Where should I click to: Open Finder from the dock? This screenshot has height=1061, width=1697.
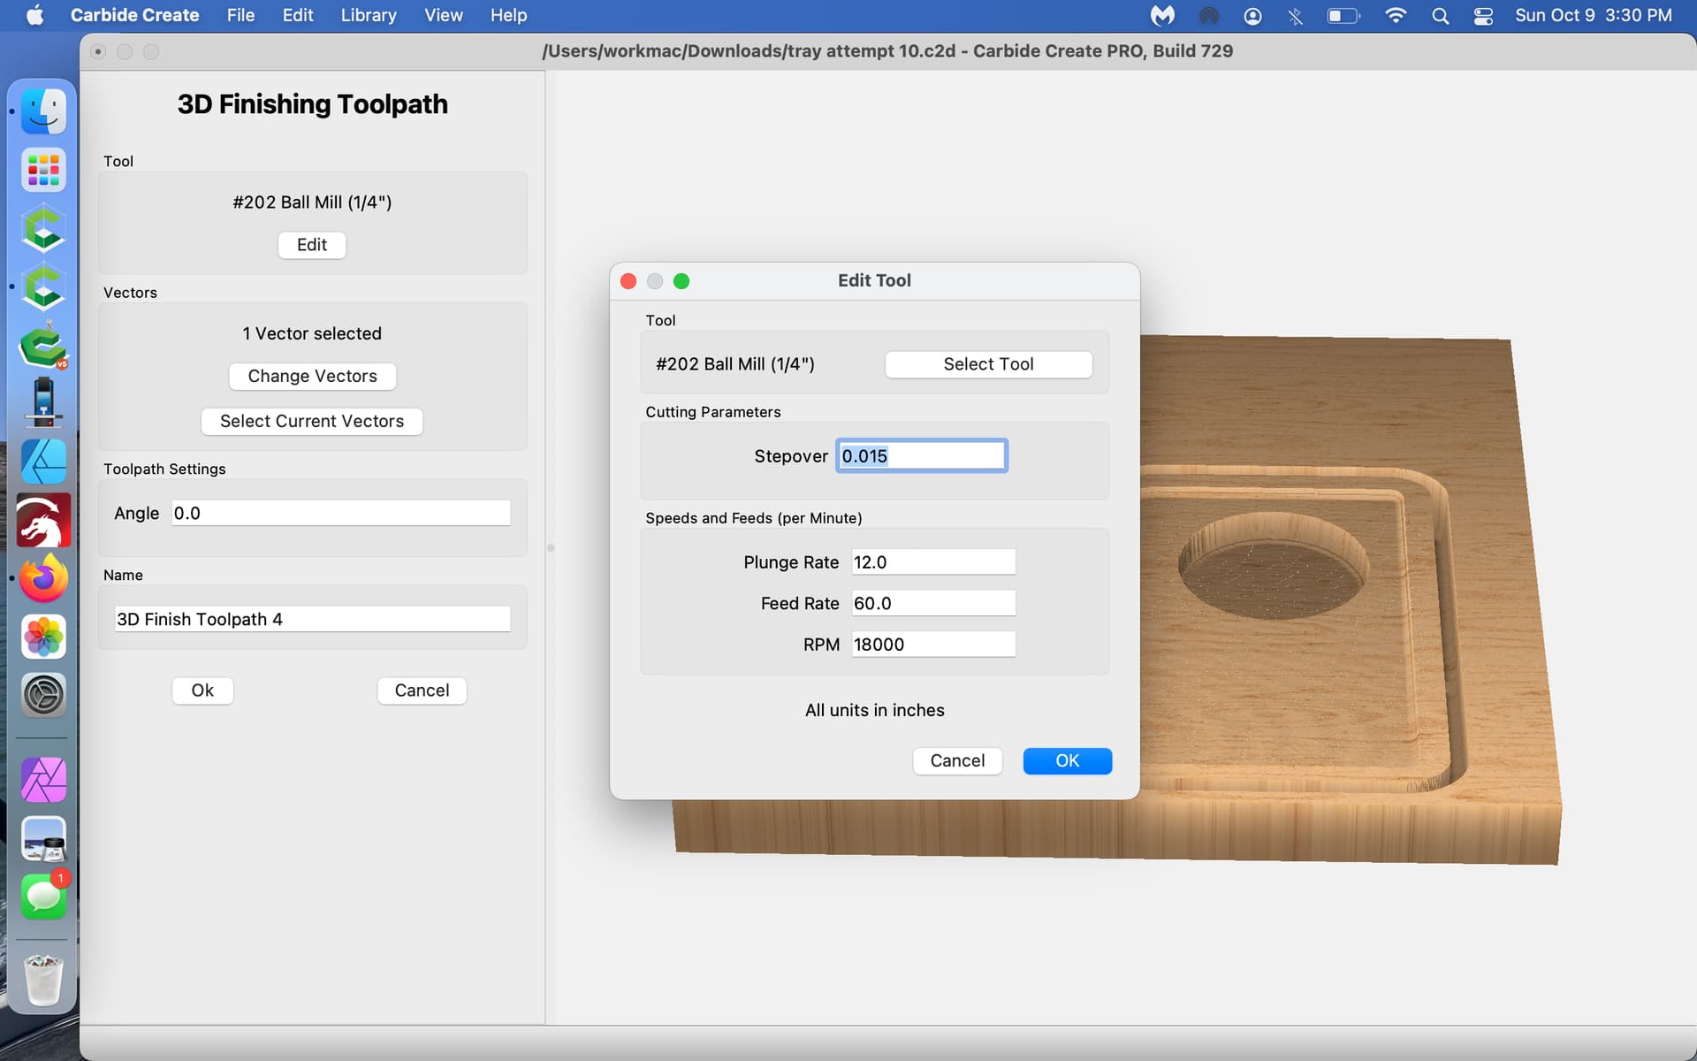click(x=43, y=111)
